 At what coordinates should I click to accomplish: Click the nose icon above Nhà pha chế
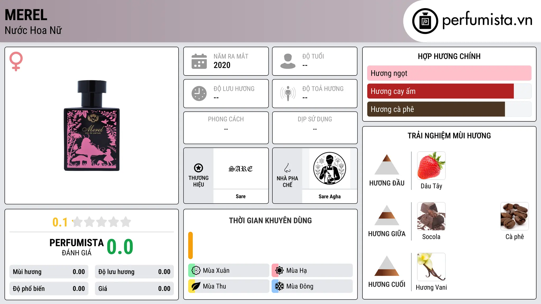287,168
